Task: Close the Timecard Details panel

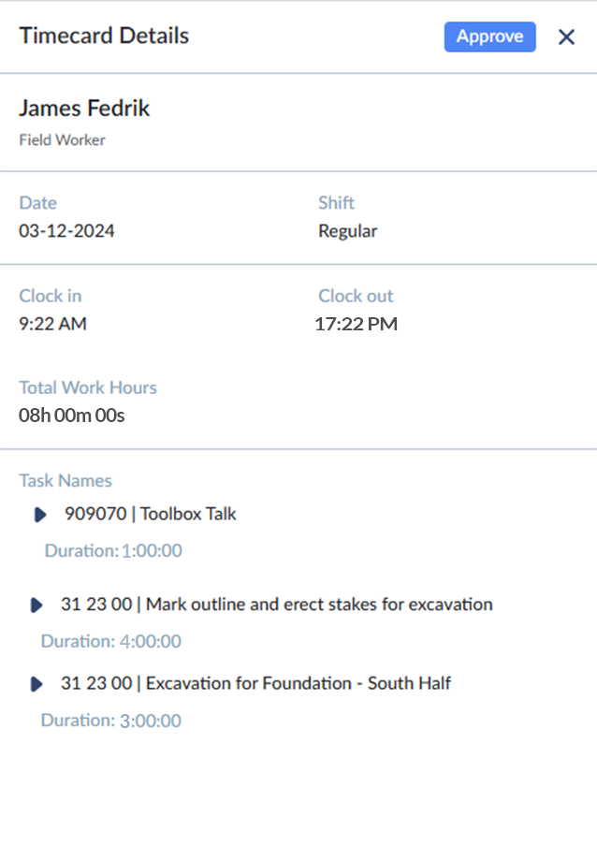Action: point(566,36)
